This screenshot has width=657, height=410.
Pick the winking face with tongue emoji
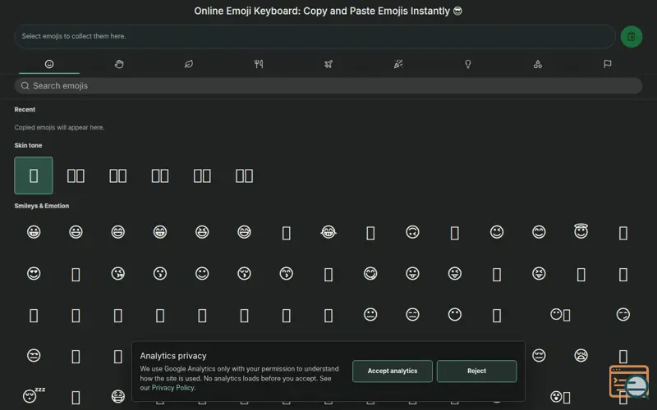click(x=455, y=273)
